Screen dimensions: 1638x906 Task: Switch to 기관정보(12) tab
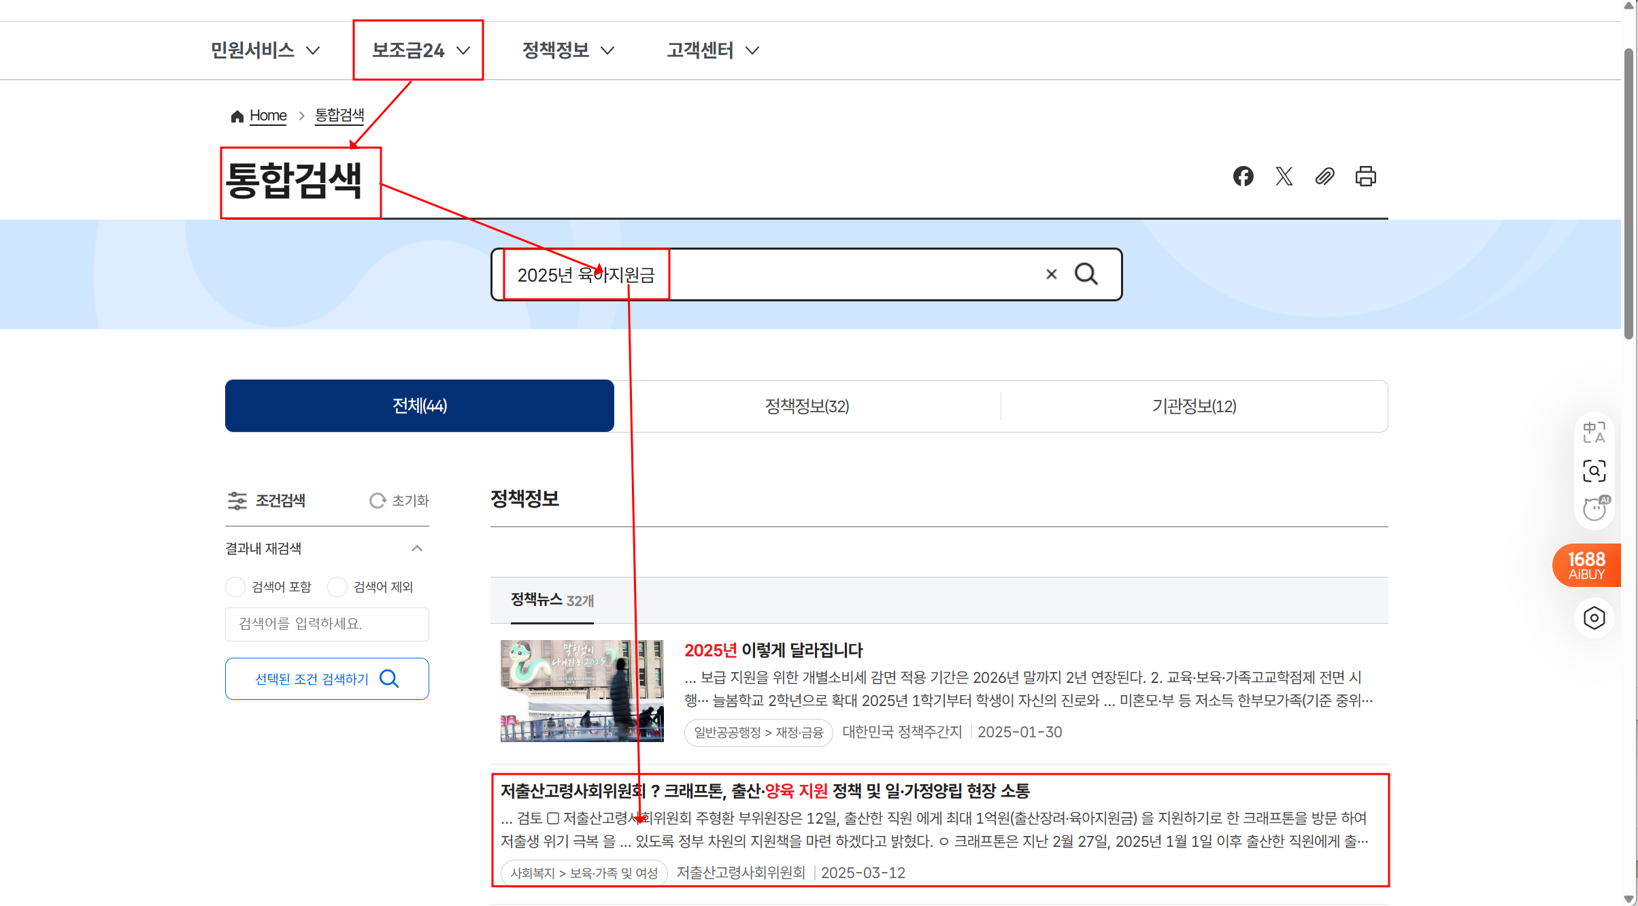pos(1194,406)
